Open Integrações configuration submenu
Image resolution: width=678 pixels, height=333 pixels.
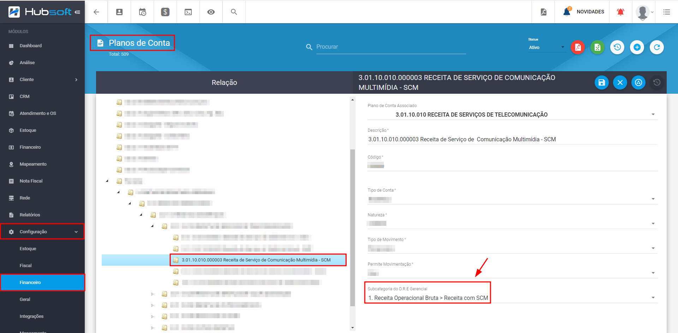(x=42, y=316)
